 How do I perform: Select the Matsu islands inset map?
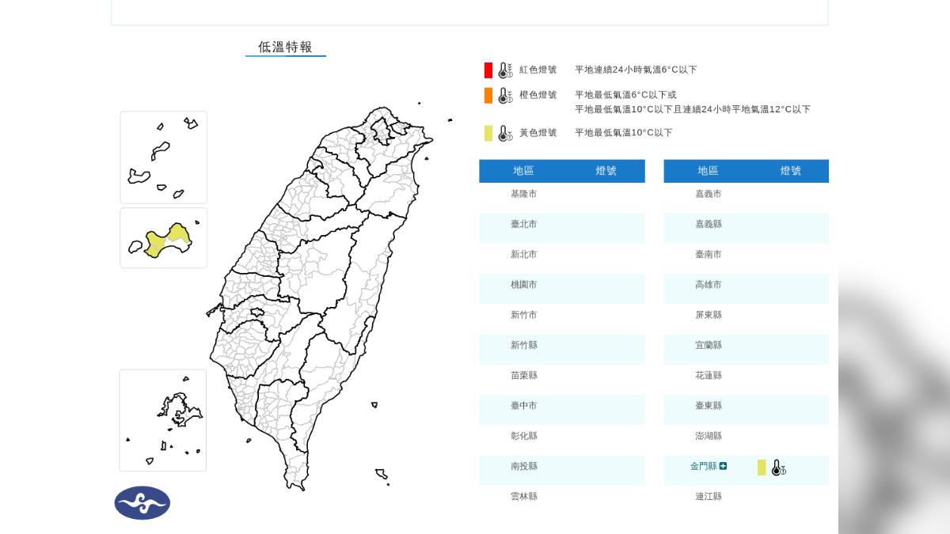click(163, 157)
